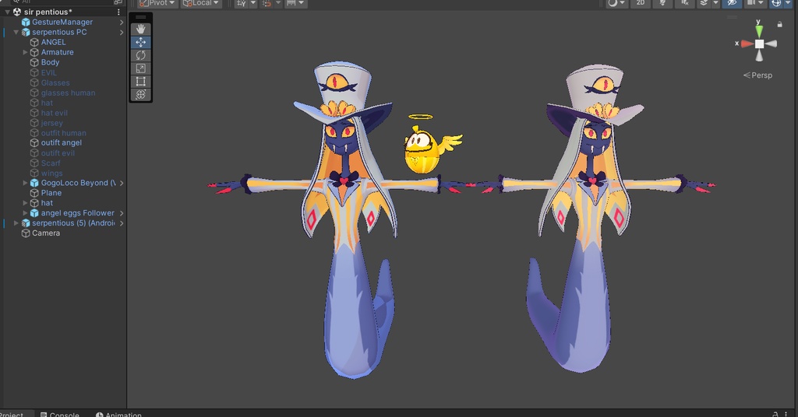Expand the serpentious (5) Android object
This screenshot has width=798, height=417.
coord(16,223)
